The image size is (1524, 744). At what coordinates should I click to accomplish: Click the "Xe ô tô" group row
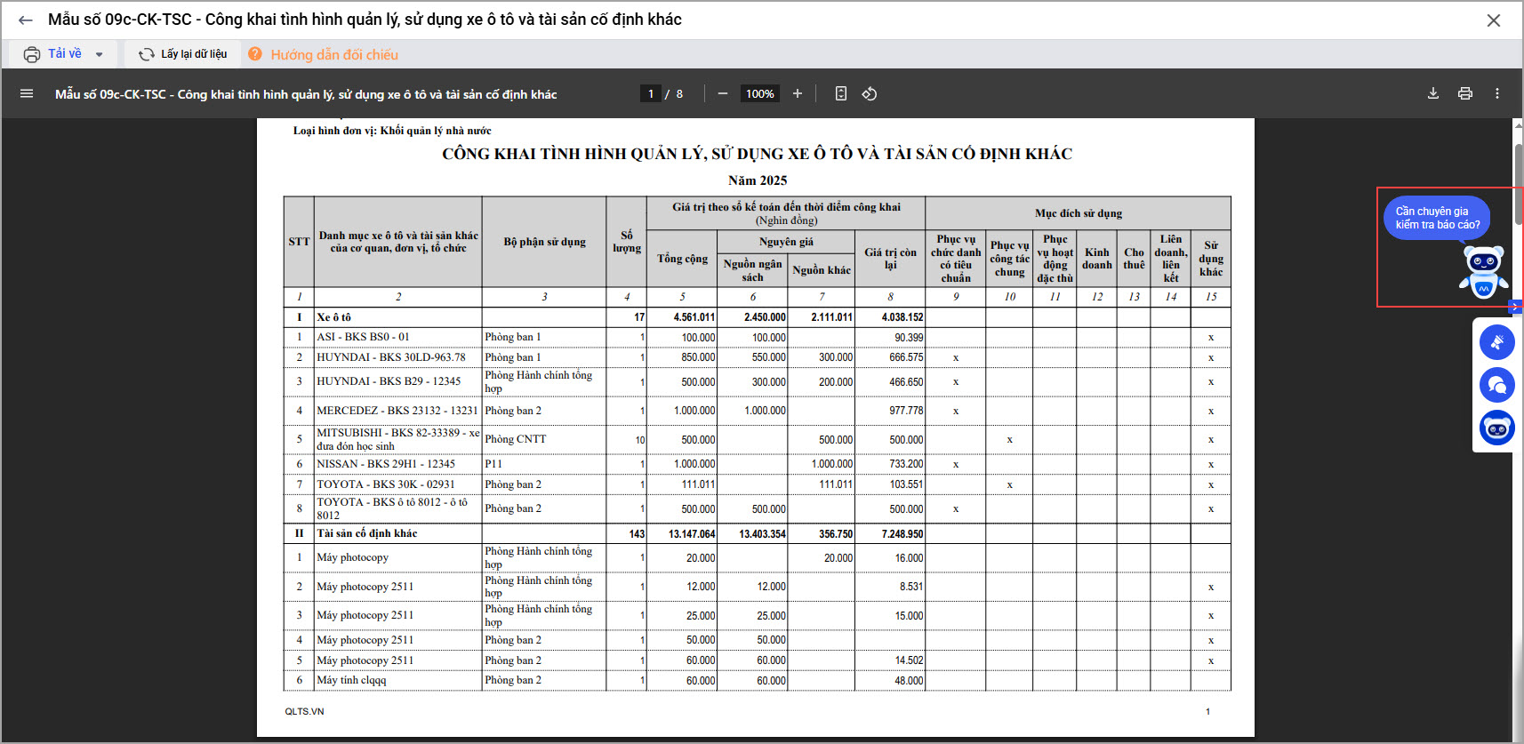pos(757,317)
